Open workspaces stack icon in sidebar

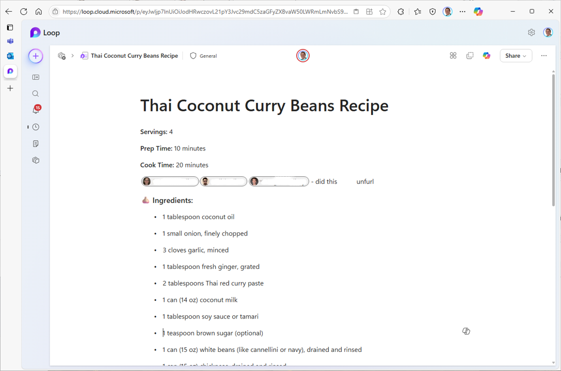point(36,160)
